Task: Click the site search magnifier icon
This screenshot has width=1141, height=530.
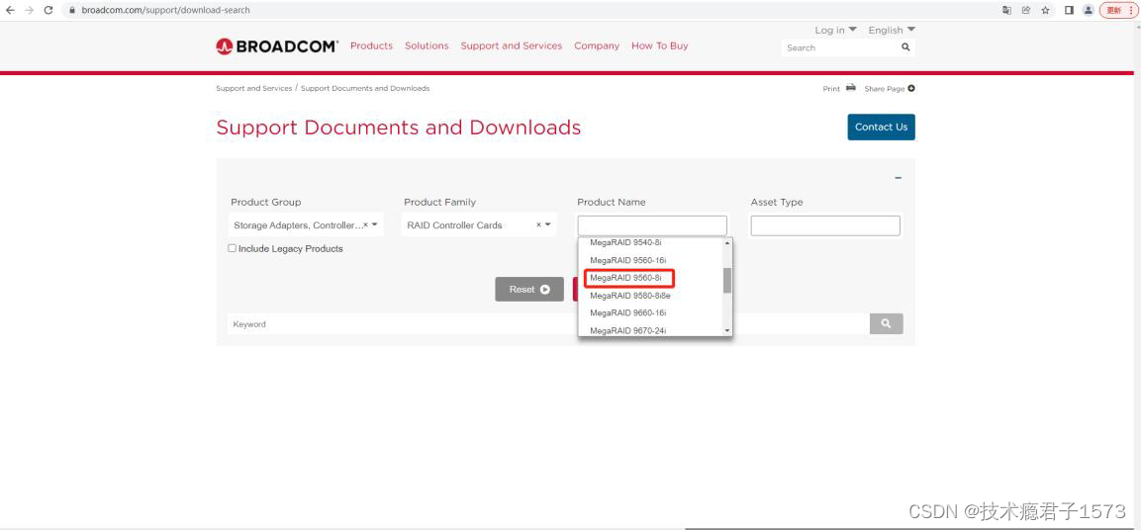Action: click(x=905, y=47)
